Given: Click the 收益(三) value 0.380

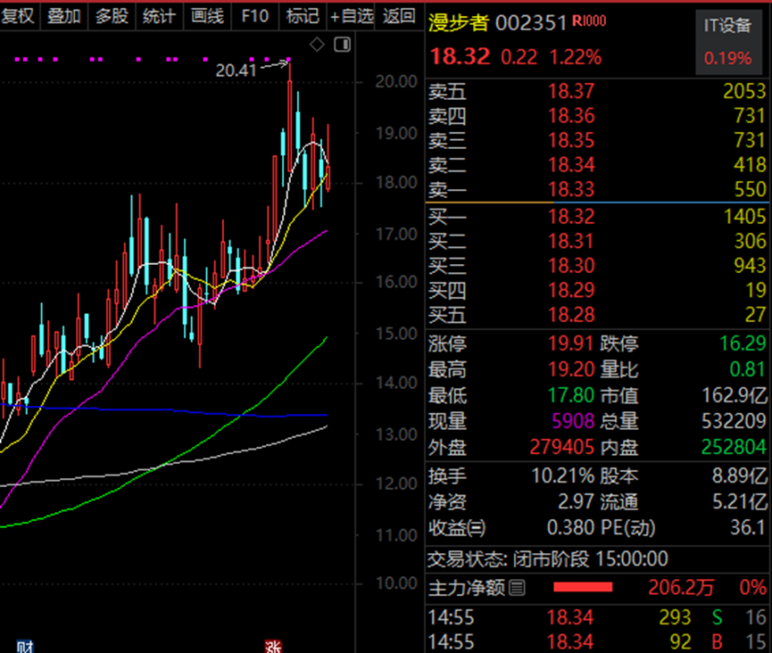Looking at the screenshot, I should (x=571, y=527).
